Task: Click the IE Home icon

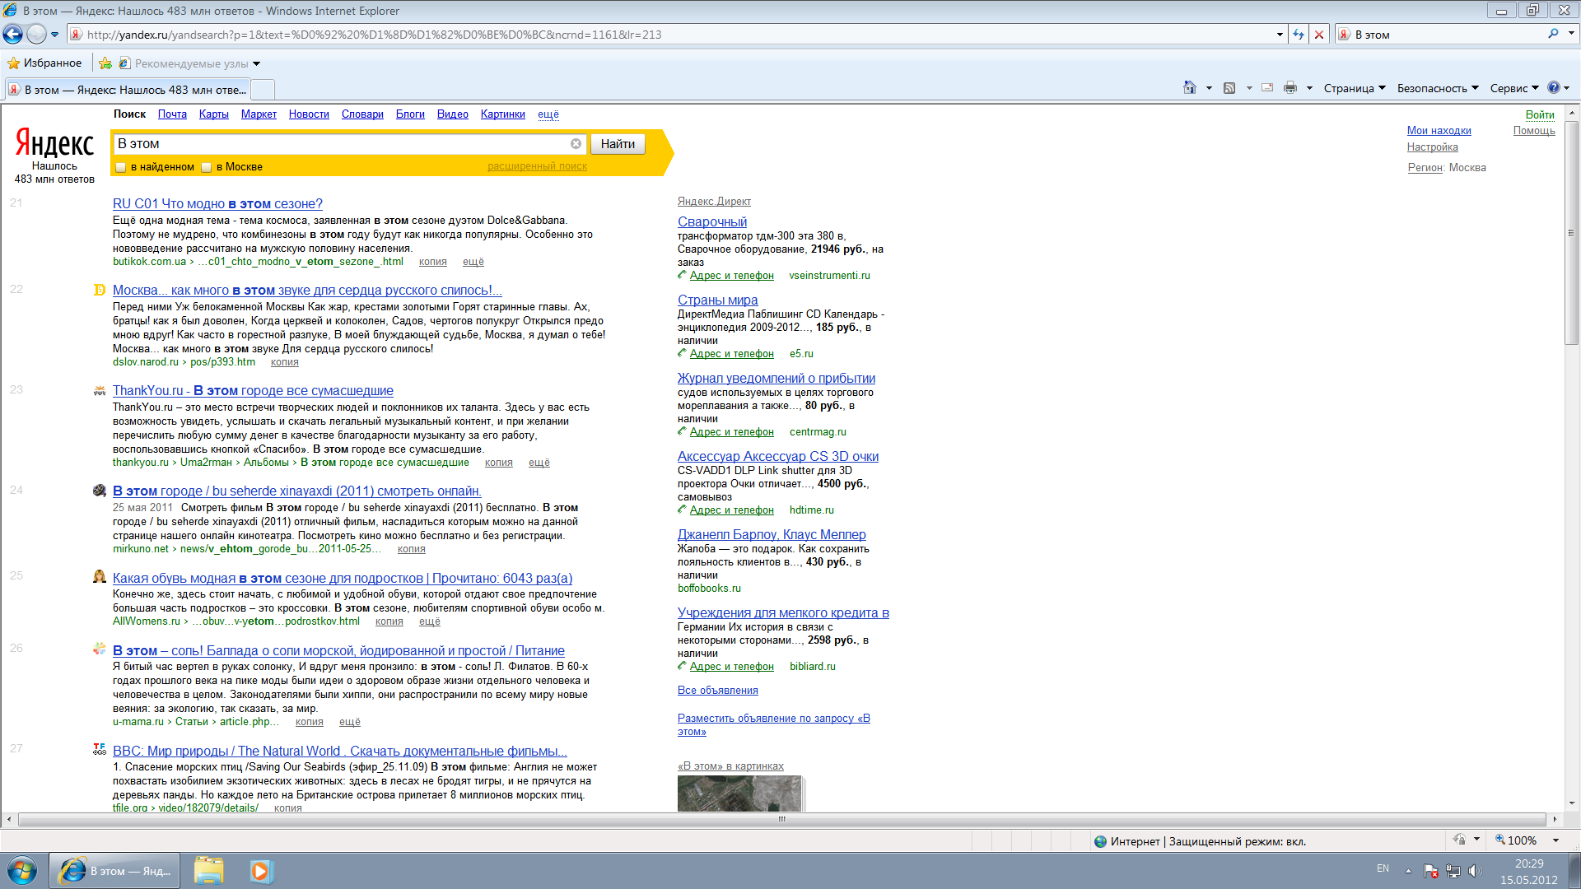Action: (x=1189, y=88)
